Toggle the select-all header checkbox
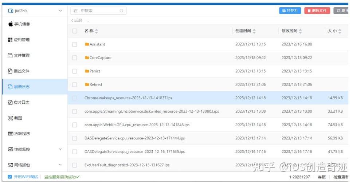This screenshot has height=182, width=356. tap(75, 31)
